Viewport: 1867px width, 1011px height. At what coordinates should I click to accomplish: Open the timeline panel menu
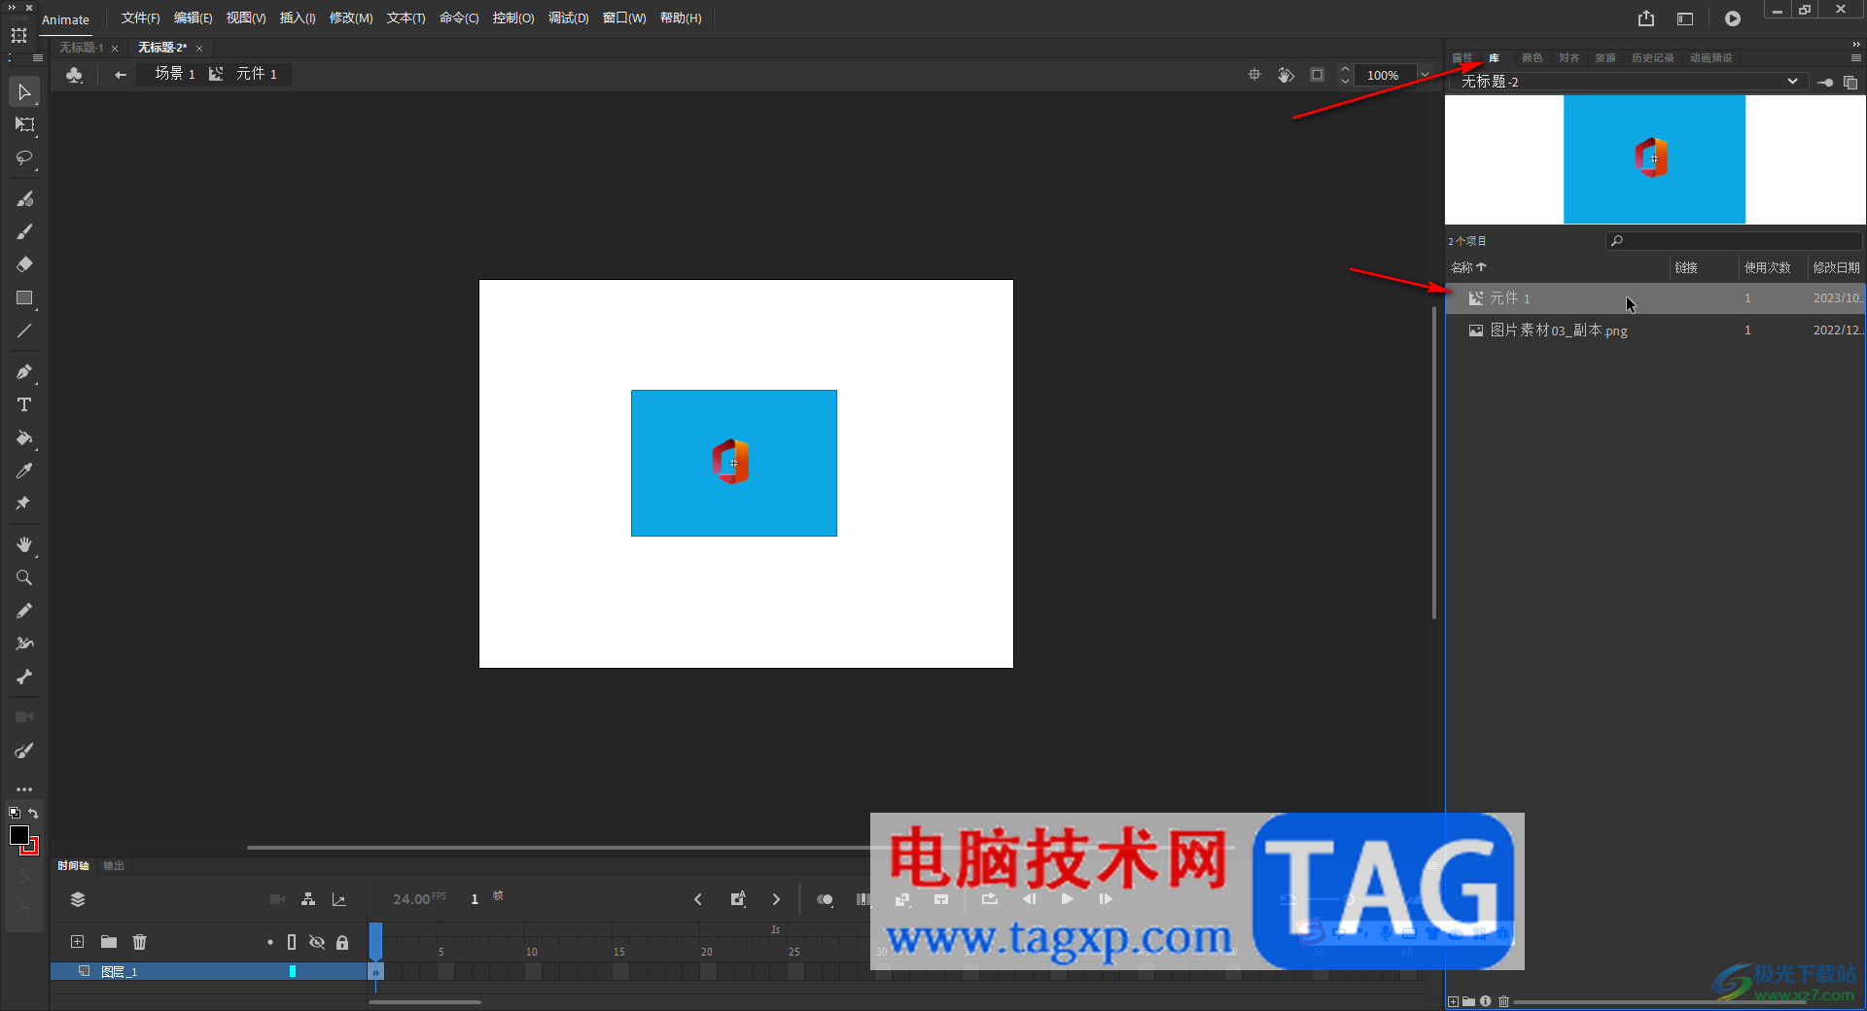click(1432, 865)
